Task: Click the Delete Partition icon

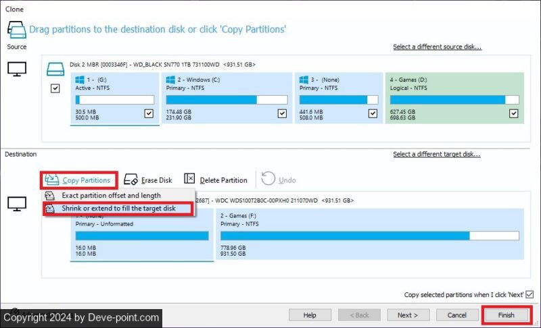Action: 189,180
